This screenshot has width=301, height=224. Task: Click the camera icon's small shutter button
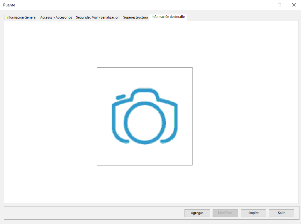pyautogui.click(x=121, y=97)
